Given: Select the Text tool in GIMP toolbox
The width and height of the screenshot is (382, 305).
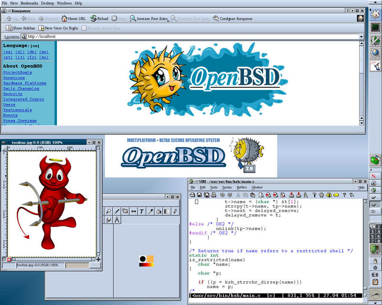Looking at the screenshot, I should click(141, 211).
